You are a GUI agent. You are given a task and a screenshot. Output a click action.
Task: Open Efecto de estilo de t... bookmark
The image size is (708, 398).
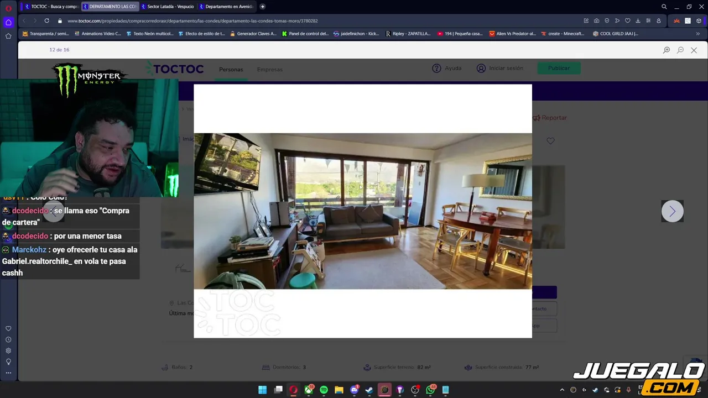tap(201, 34)
